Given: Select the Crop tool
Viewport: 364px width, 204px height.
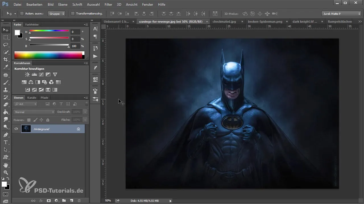Looking at the screenshot, I should (6, 59).
